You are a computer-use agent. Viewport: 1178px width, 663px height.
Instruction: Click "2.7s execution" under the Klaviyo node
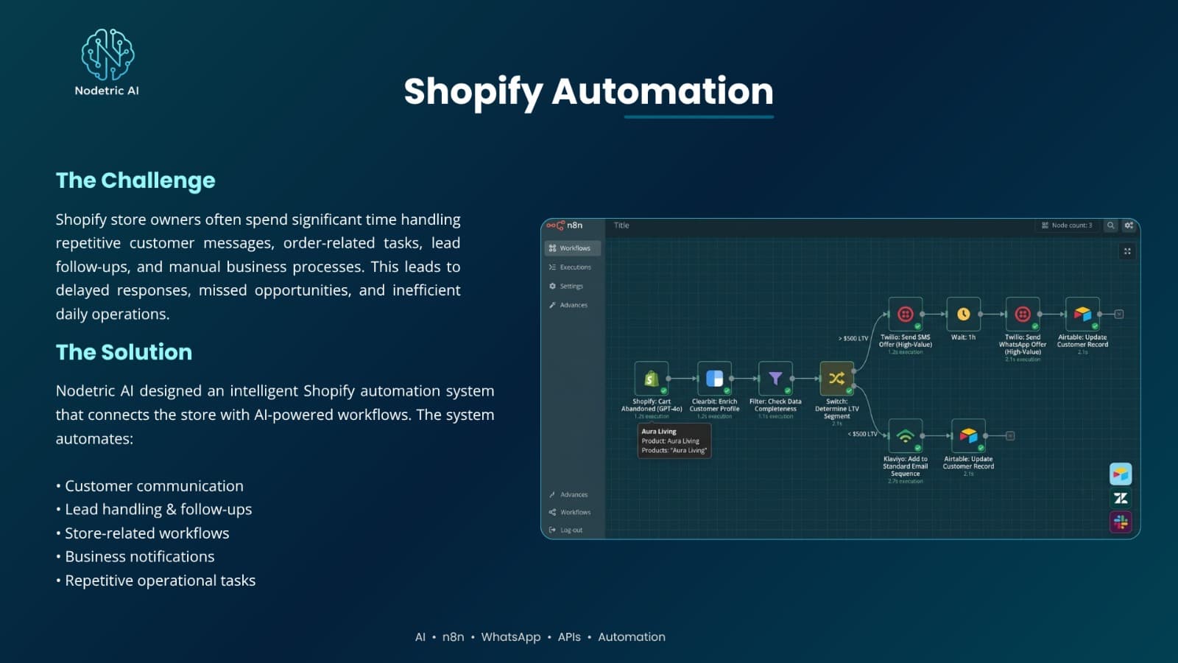point(906,481)
